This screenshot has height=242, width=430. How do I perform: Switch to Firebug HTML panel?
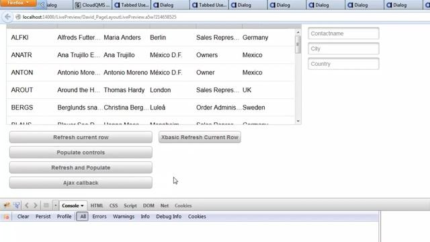click(97, 206)
